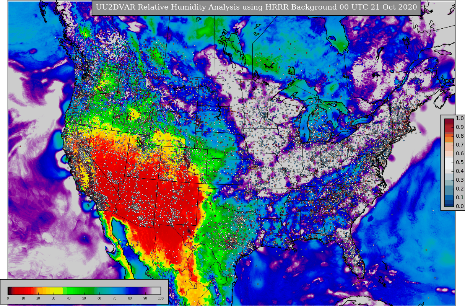The image size is (465, 306).
Task: Click the '0.0' label on the vertical colorbar
Action: [x=460, y=206]
